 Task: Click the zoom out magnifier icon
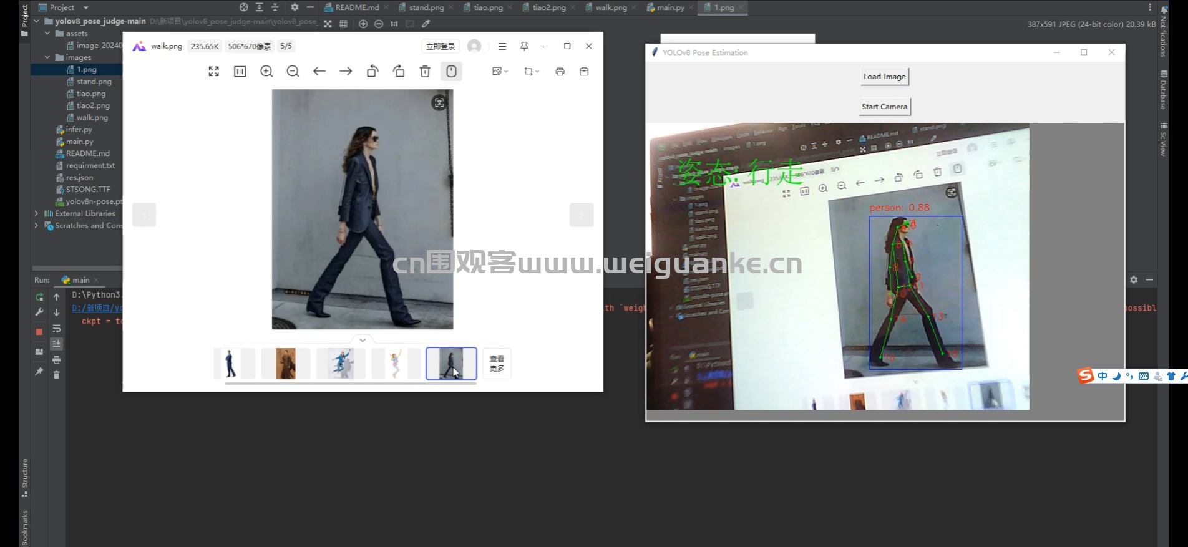(293, 72)
